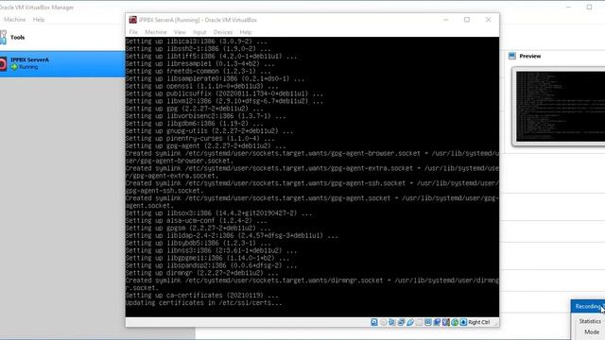Click terminal line 'Setting up libsox3:i386'
This screenshot has height=340, width=605.
218,213
